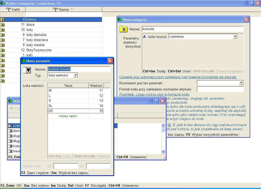Click F2 Zapis i wyjście button

(35, 173)
